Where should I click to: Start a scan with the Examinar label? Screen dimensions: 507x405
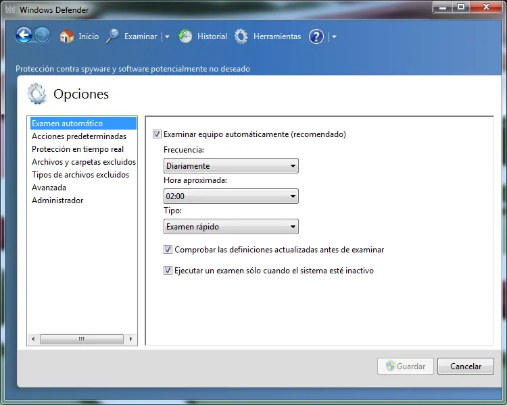(141, 36)
